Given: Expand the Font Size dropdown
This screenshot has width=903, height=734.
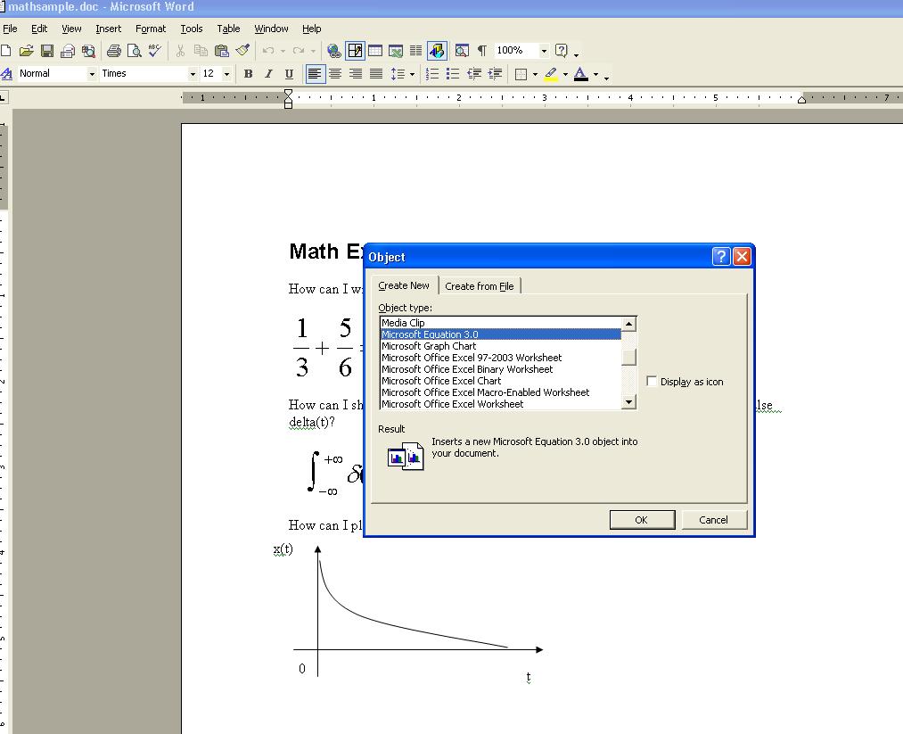Looking at the screenshot, I should tap(227, 74).
